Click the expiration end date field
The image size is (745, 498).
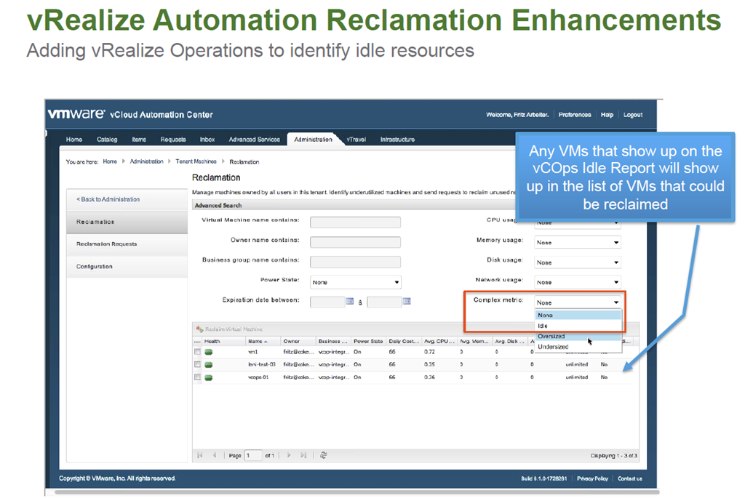(x=384, y=302)
